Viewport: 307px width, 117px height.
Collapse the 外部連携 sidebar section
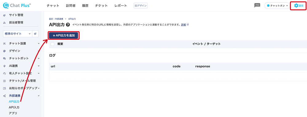point(21,96)
